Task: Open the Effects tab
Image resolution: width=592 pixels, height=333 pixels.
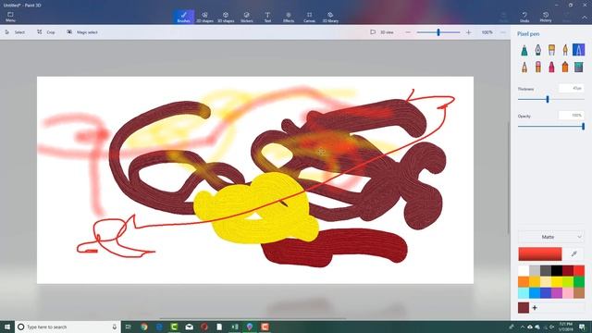Action: 289,17
